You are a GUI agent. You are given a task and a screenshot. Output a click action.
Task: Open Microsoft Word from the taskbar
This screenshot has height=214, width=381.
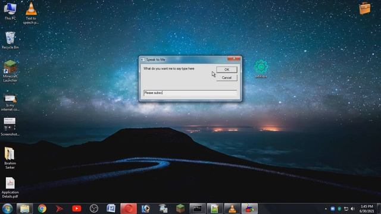[x=111, y=209]
